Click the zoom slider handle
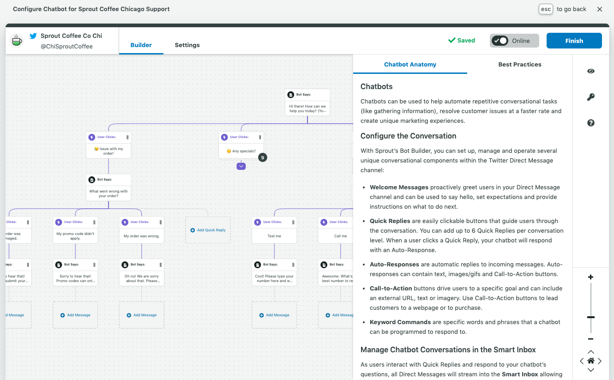Screen dimensions: 614x380 [x=590, y=317]
